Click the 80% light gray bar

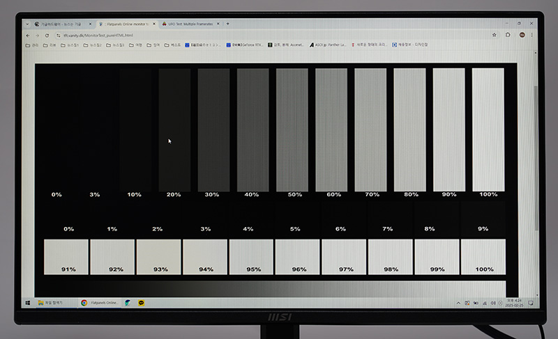(409, 130)
